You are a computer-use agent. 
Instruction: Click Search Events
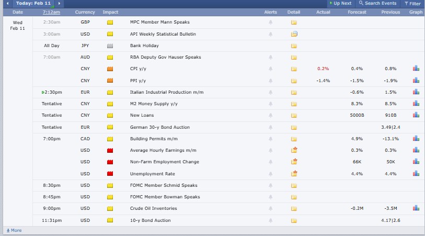point(378,3)
